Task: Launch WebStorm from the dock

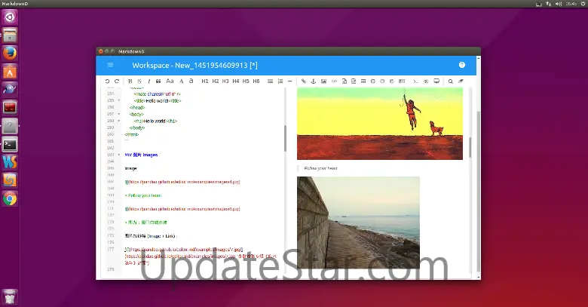Action: click(10, 162)
